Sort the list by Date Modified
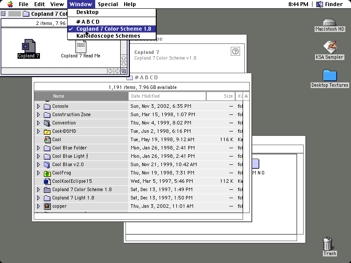This screenshot has width=351, height=263. [x=167, y=96]
